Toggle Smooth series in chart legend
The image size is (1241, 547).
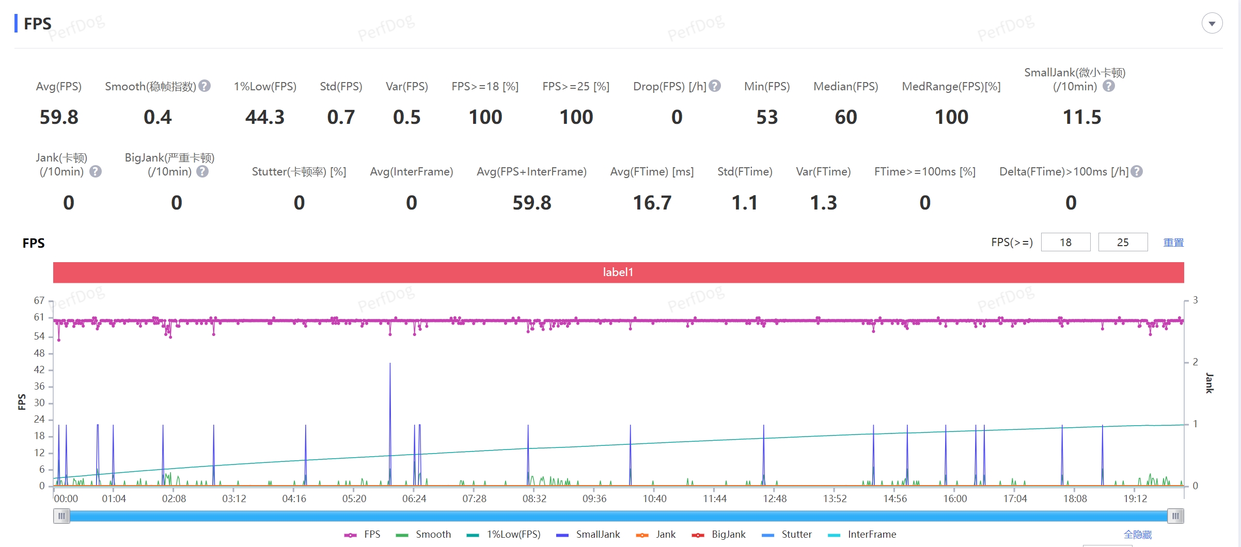423,535
